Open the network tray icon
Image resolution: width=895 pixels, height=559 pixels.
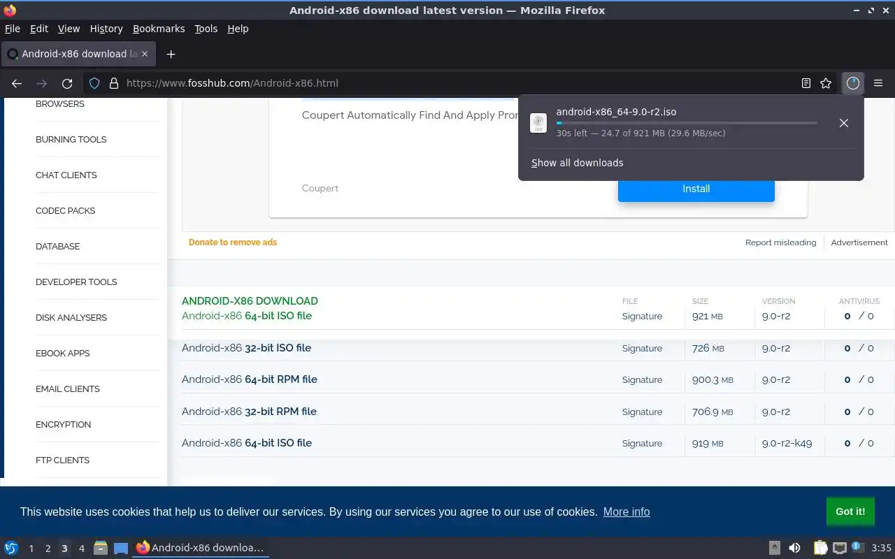point(840,548)
